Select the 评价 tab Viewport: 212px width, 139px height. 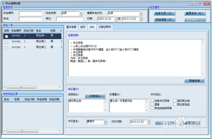click(92, 27)
